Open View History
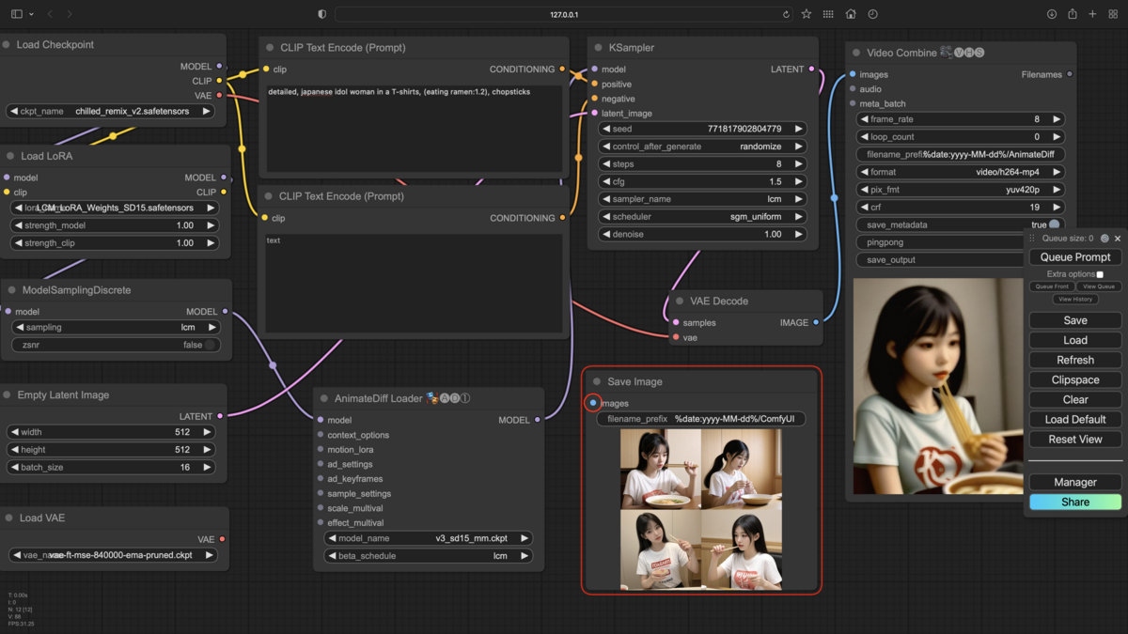The image size is (1128, 634). (x=1075, y=299)
